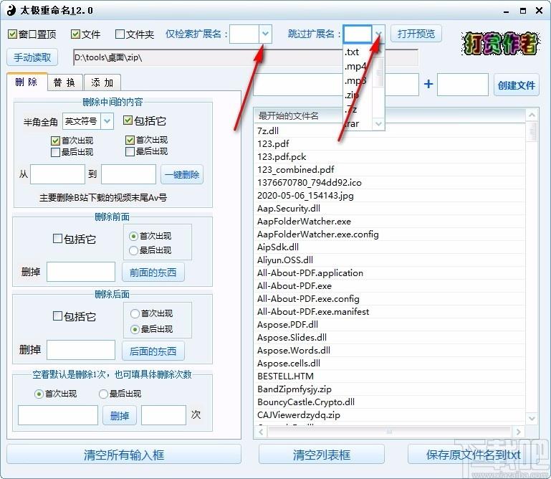Choose .rar from the extension list

point(358,124)
